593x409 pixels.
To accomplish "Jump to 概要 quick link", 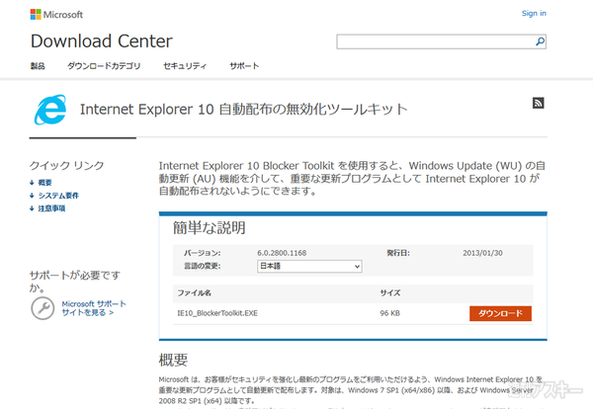I will 44,183.
